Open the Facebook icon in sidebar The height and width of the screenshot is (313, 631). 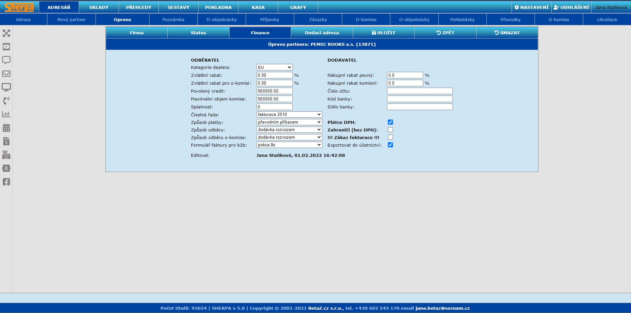(x=6, y=182)
